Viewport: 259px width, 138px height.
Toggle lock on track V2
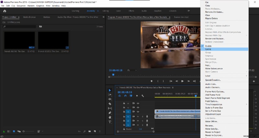coord(124,108)
